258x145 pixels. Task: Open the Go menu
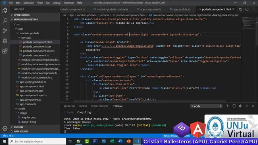pyautogui.click(x=48, y=3)
